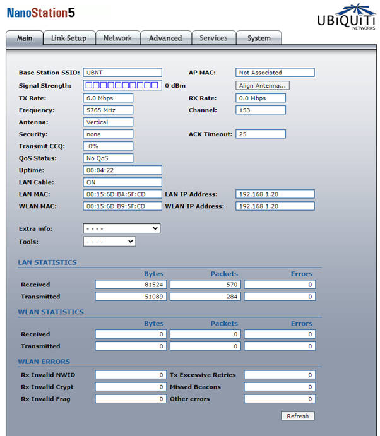Click the Frequency field showing 5765 MHz
Viewport: 380px width, 436px height.
pos(108,110)
